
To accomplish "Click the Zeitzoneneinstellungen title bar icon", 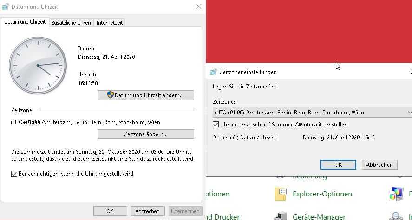I will pyautogui.click(x=213, y=72).
